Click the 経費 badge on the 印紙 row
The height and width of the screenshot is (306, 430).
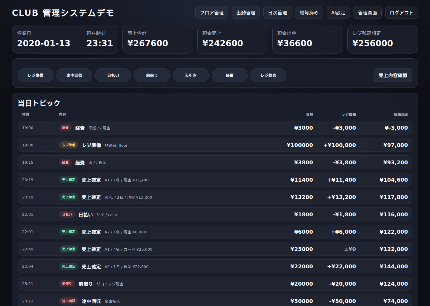pos(65,128)
